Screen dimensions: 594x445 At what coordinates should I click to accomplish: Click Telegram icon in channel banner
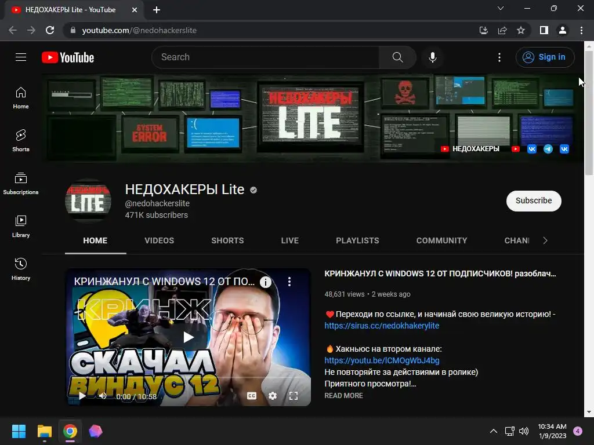point(548,149)
